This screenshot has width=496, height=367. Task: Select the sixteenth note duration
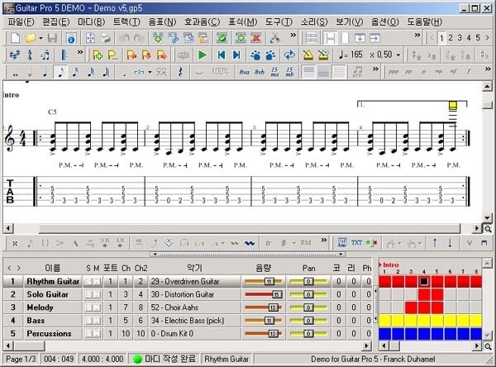click(75, 72)
